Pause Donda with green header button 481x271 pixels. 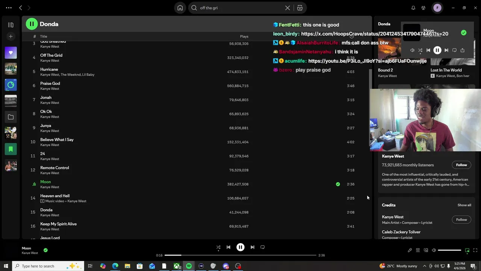pos(32,24)
